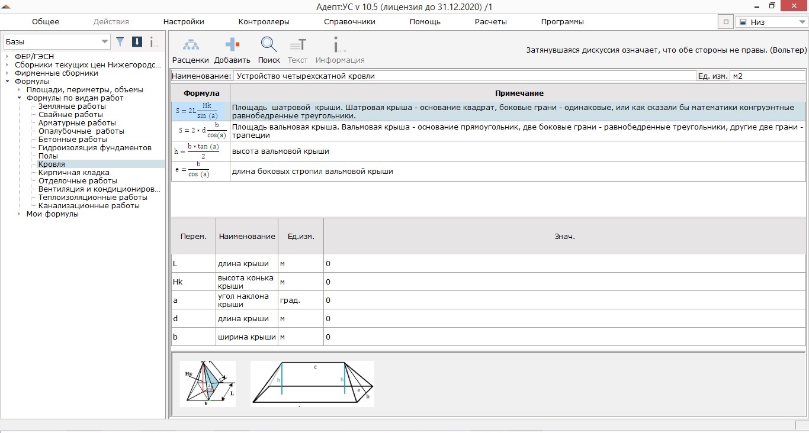Click the Voltaire quote text at top right
Screen dimensions: 809x433
point(666,50)
